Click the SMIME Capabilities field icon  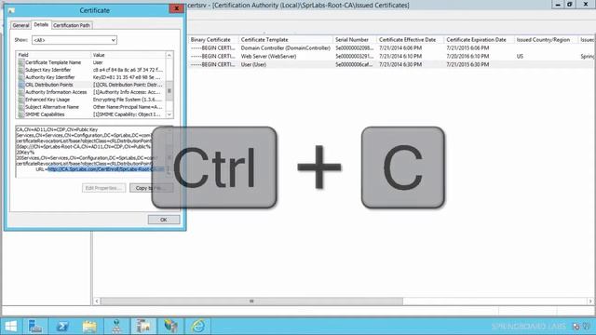pyautogui.click(x=20, y=114)
